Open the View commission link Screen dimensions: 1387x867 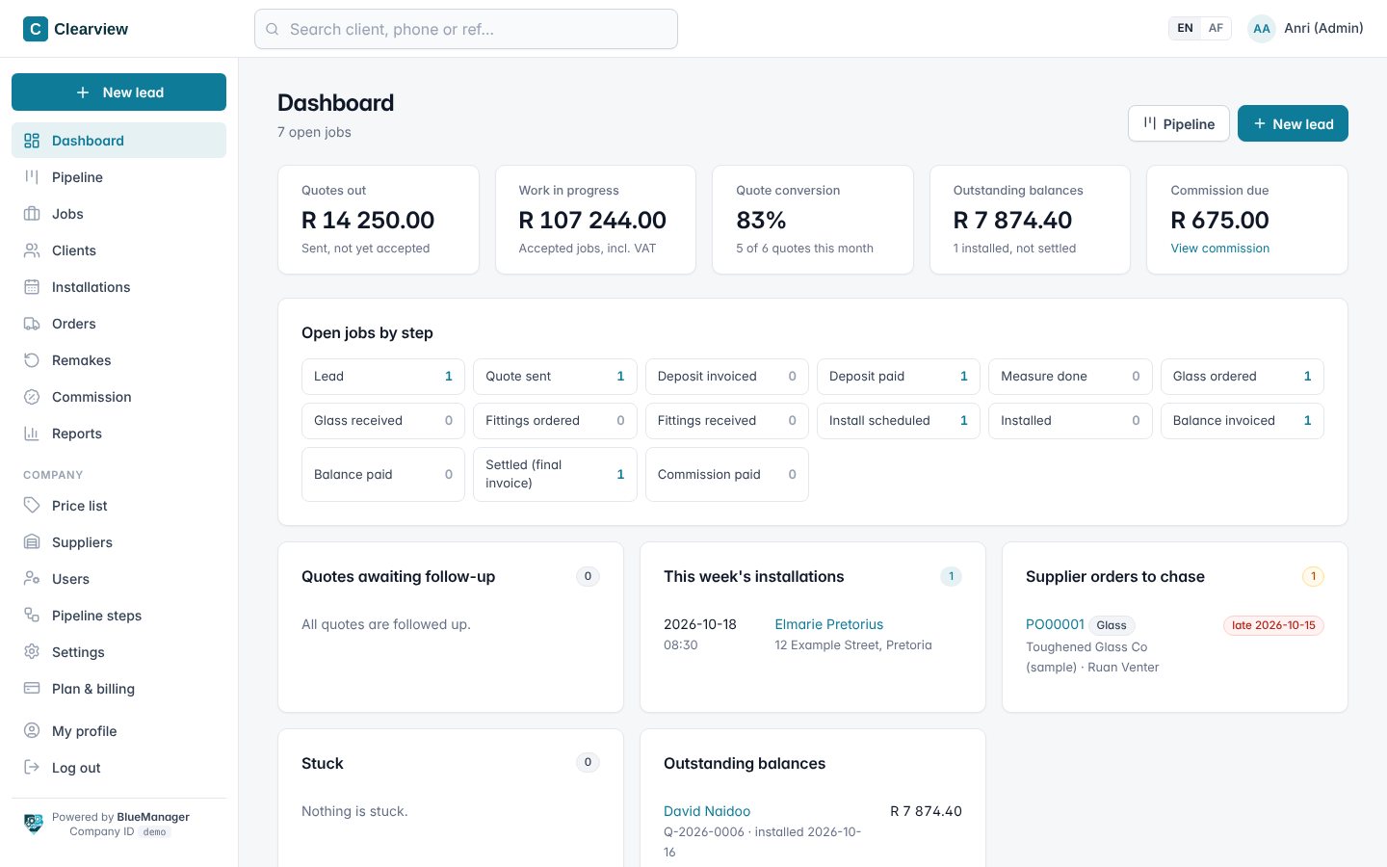click(1219, 249)
